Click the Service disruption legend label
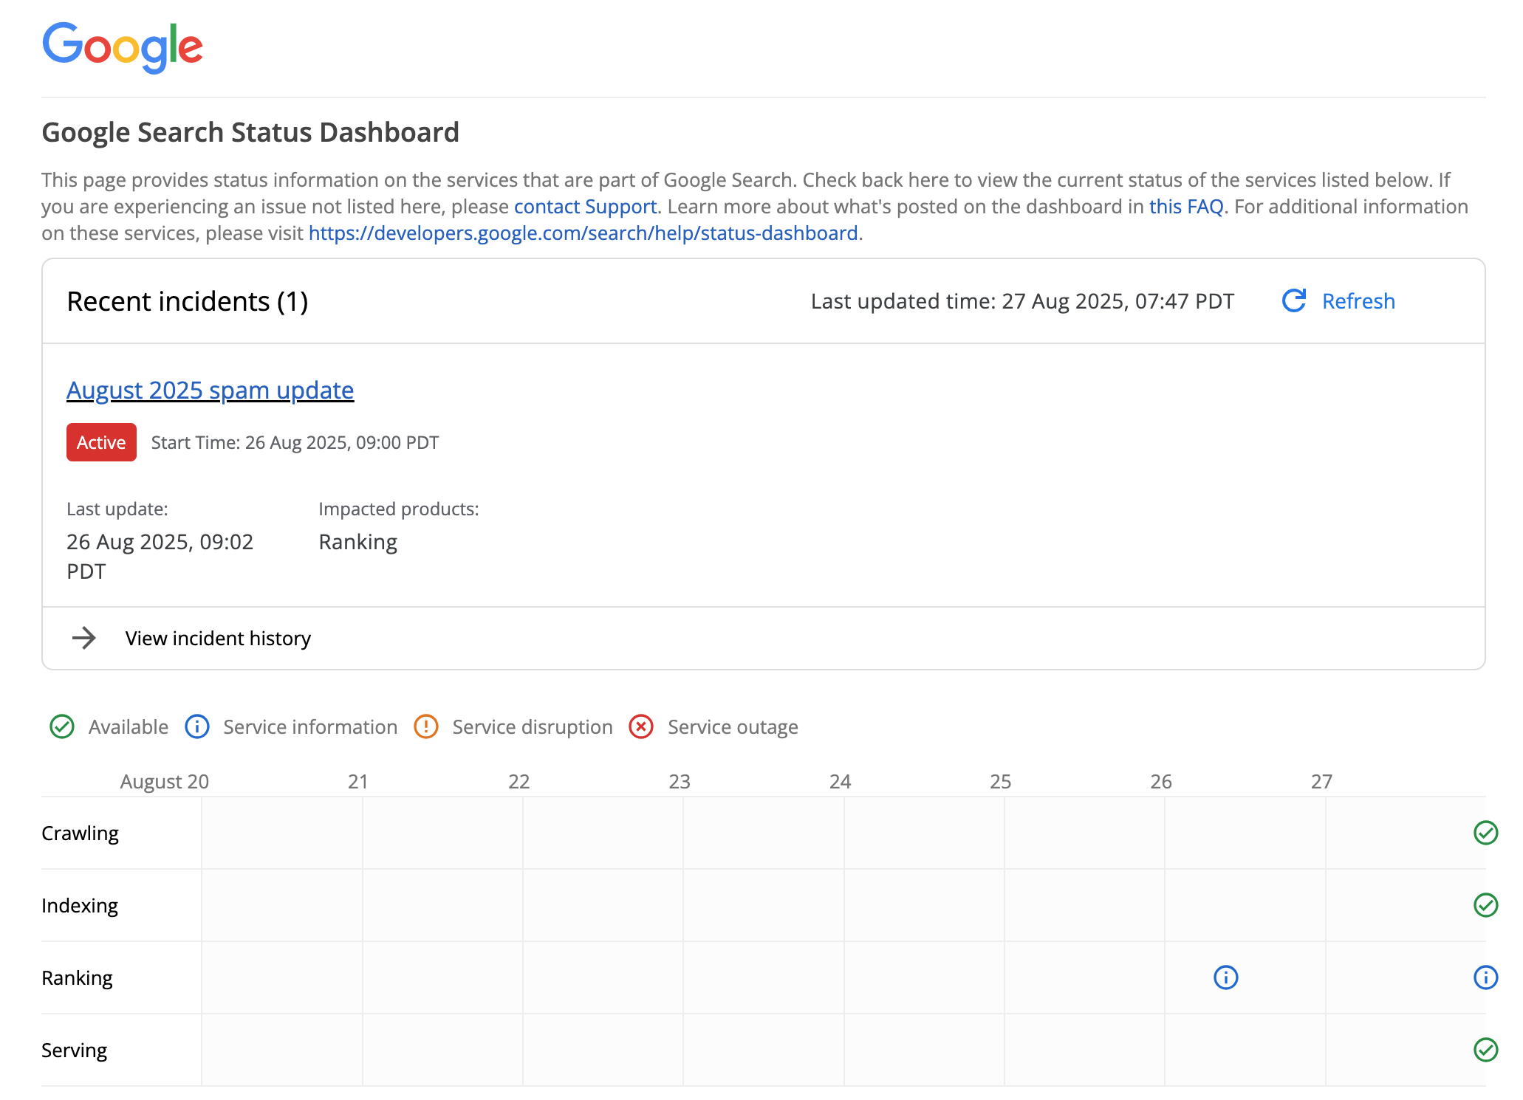The height and width of the screenshot is (1100, 1523). (533, 727)
